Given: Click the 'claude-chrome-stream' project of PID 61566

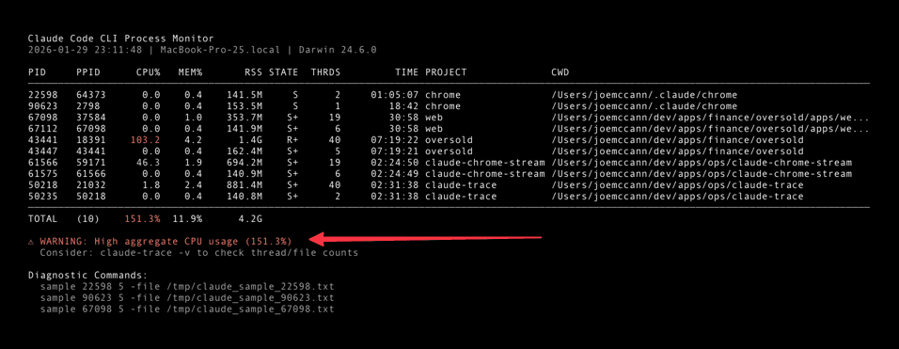Looking at the screenshot, I should [485, 163].
